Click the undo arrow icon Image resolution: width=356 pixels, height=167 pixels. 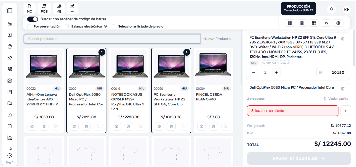326,23
